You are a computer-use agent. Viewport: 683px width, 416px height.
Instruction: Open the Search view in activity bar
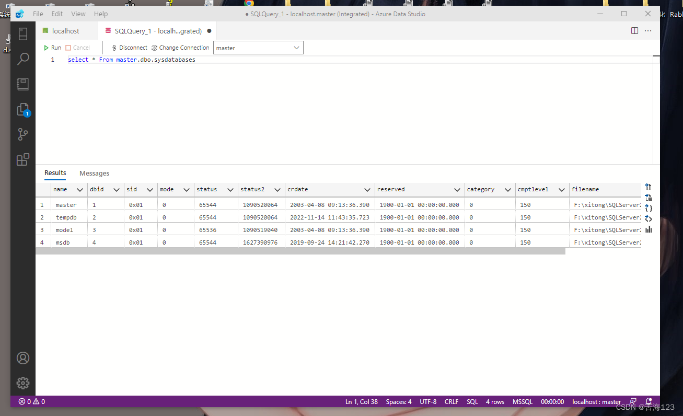23,59
